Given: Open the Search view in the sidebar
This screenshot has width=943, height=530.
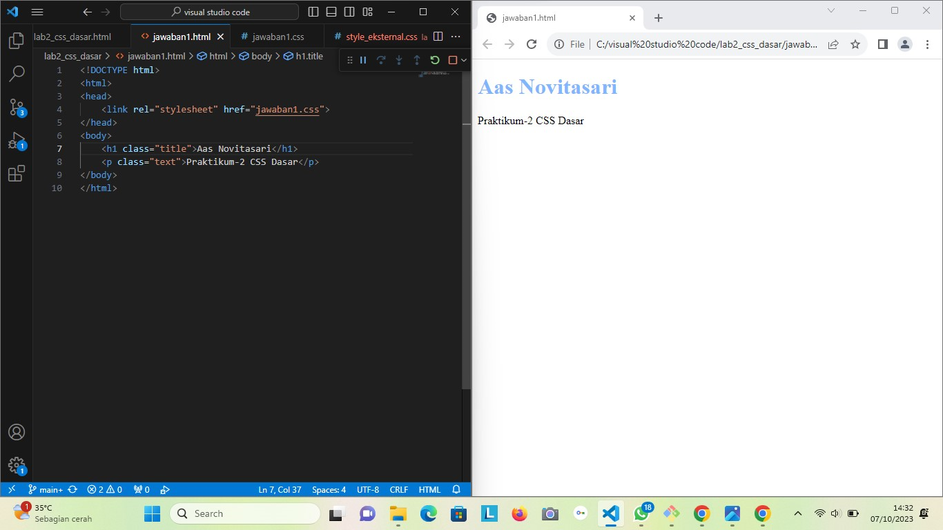Looking at the screenshot, I should 16,74.
